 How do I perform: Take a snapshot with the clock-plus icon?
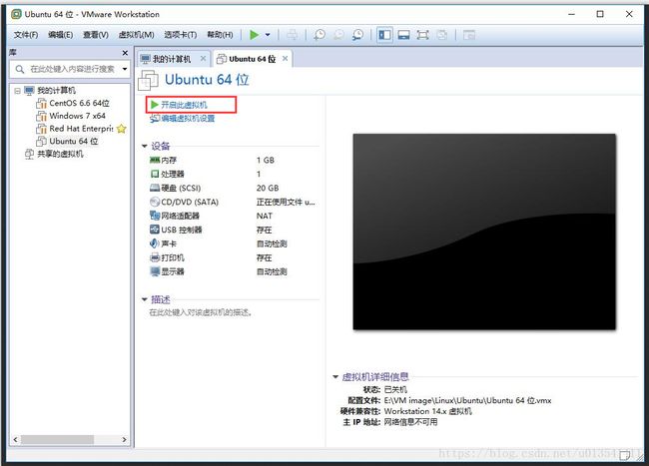tap(320, 35)
